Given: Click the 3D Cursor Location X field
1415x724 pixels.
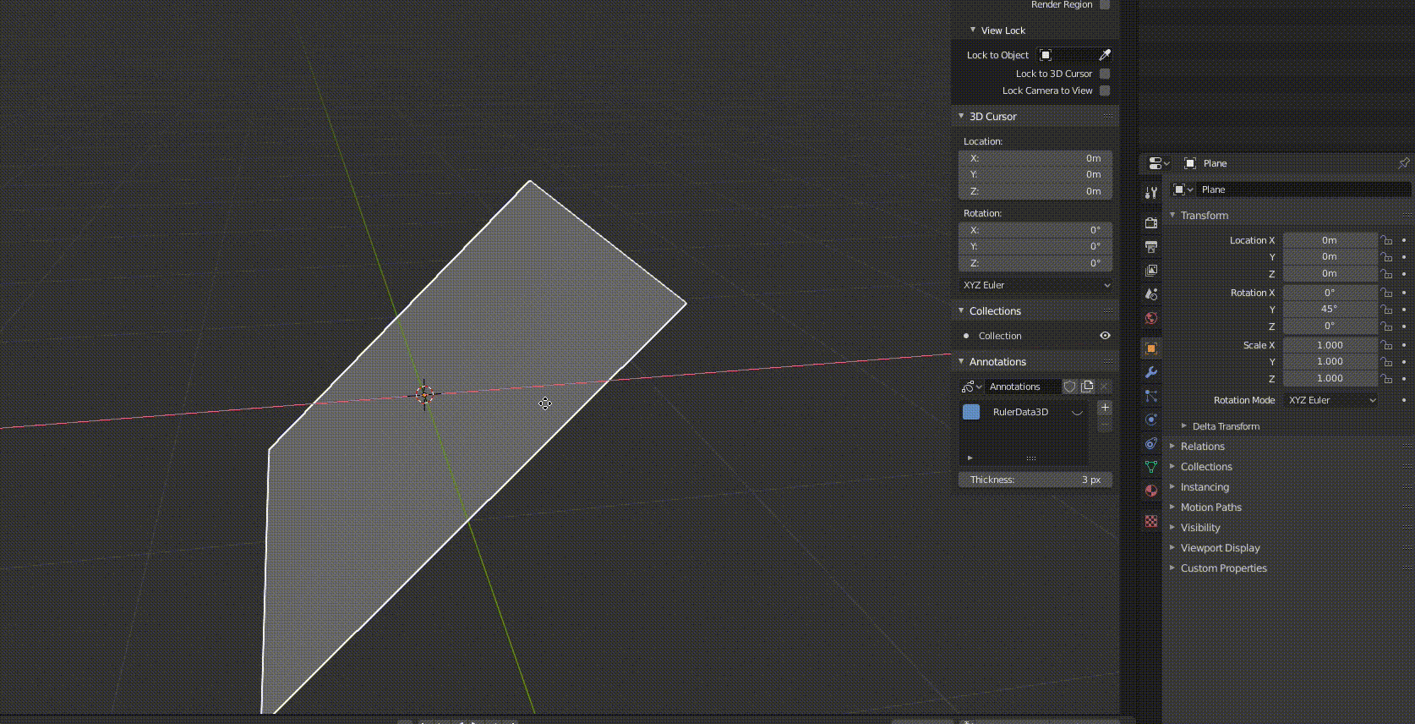Looking at the screenshot, I should (x=1035, y=158).
